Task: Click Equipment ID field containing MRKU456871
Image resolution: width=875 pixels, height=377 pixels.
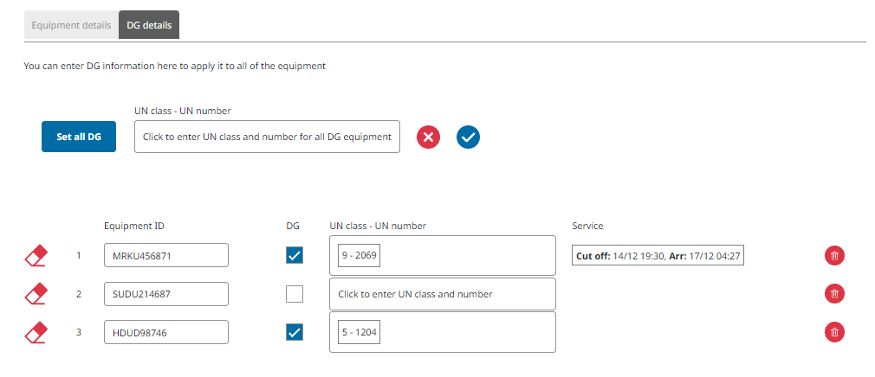Action: [165, 255]
